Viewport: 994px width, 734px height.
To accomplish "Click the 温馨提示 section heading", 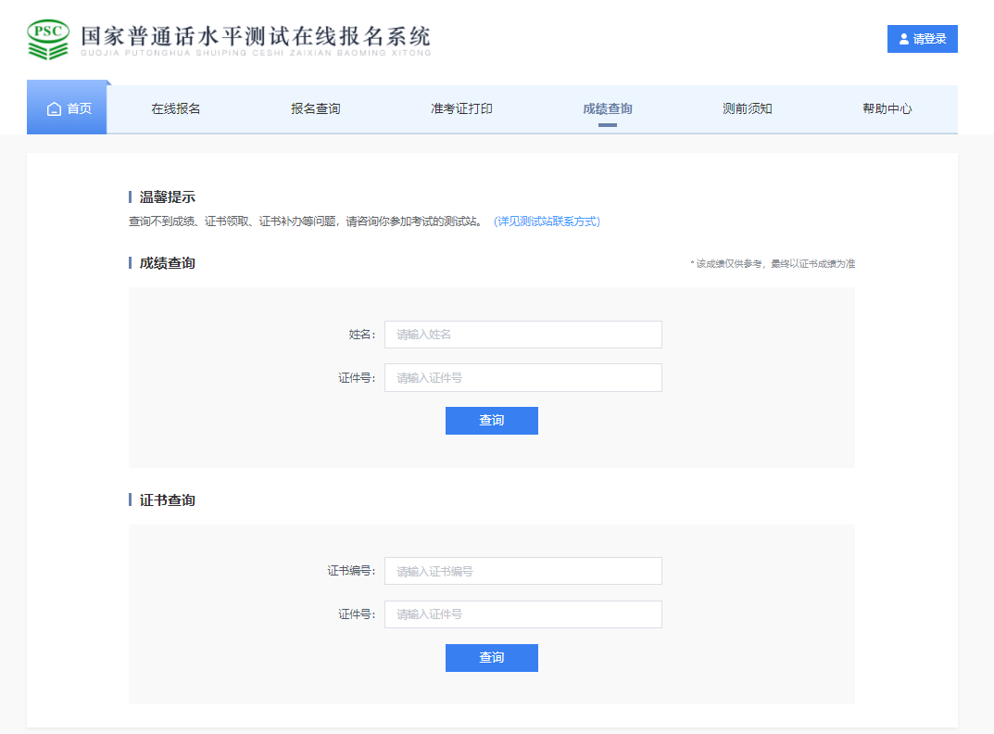I will (x=167, y=197).
